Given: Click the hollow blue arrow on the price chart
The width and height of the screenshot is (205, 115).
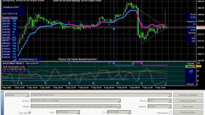Looking at the screenshot, I should [x=109, y=24].
